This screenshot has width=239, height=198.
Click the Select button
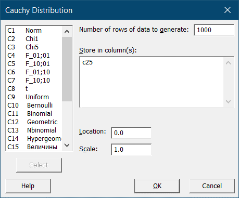point(39,165)
